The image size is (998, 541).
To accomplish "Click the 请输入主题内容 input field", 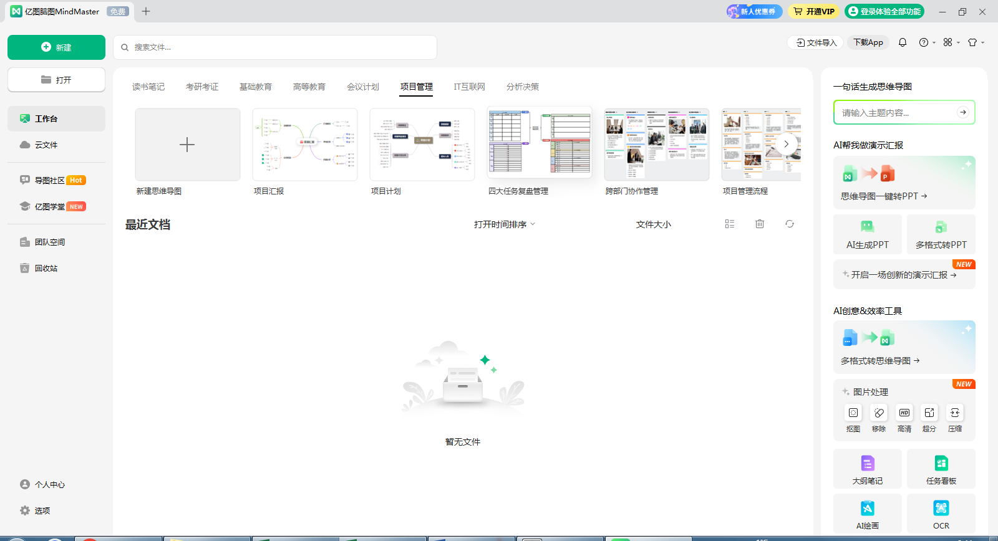I will pos(895,113).
